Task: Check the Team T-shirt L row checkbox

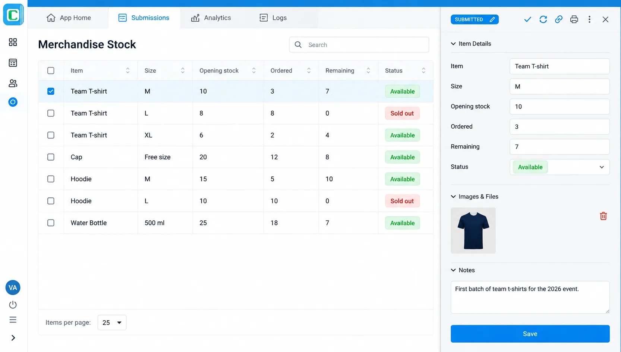Action: 51,113
